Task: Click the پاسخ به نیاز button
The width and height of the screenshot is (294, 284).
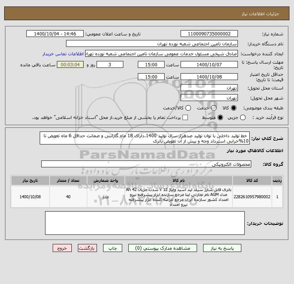Action: click(222, 248)
